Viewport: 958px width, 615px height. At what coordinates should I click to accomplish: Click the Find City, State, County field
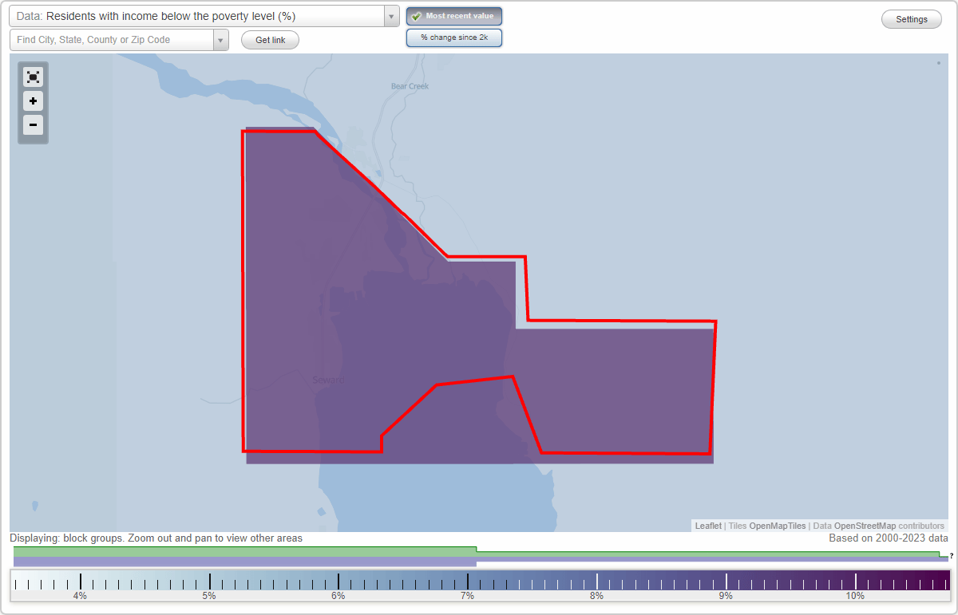tap(112, 40)
